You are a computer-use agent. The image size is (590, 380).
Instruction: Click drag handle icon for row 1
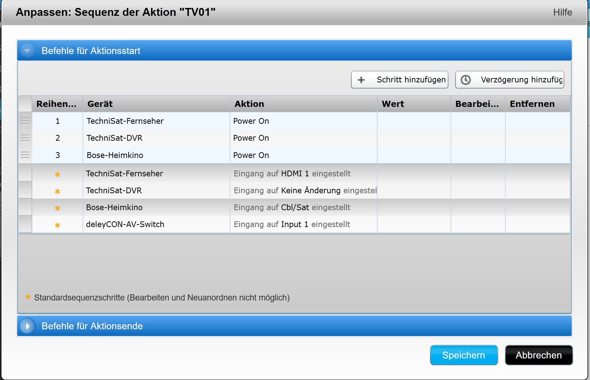[25, 121]
